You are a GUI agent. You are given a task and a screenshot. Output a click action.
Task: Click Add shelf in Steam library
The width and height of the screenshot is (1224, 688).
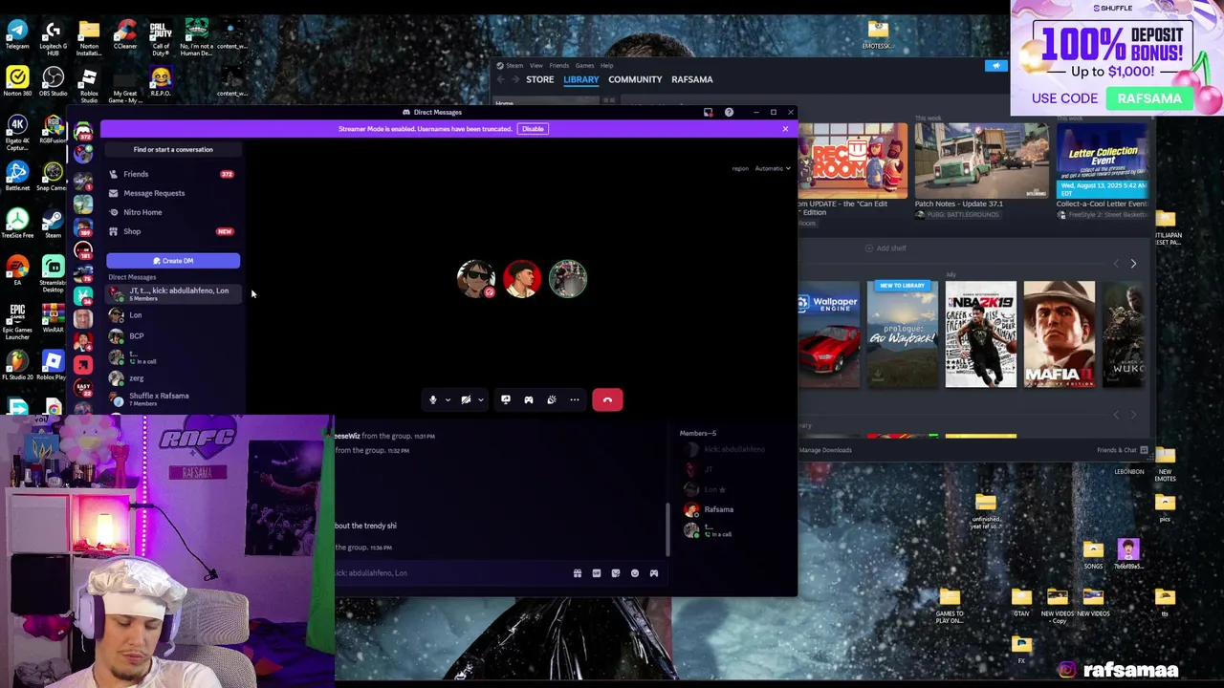click(x=886, y=248)
